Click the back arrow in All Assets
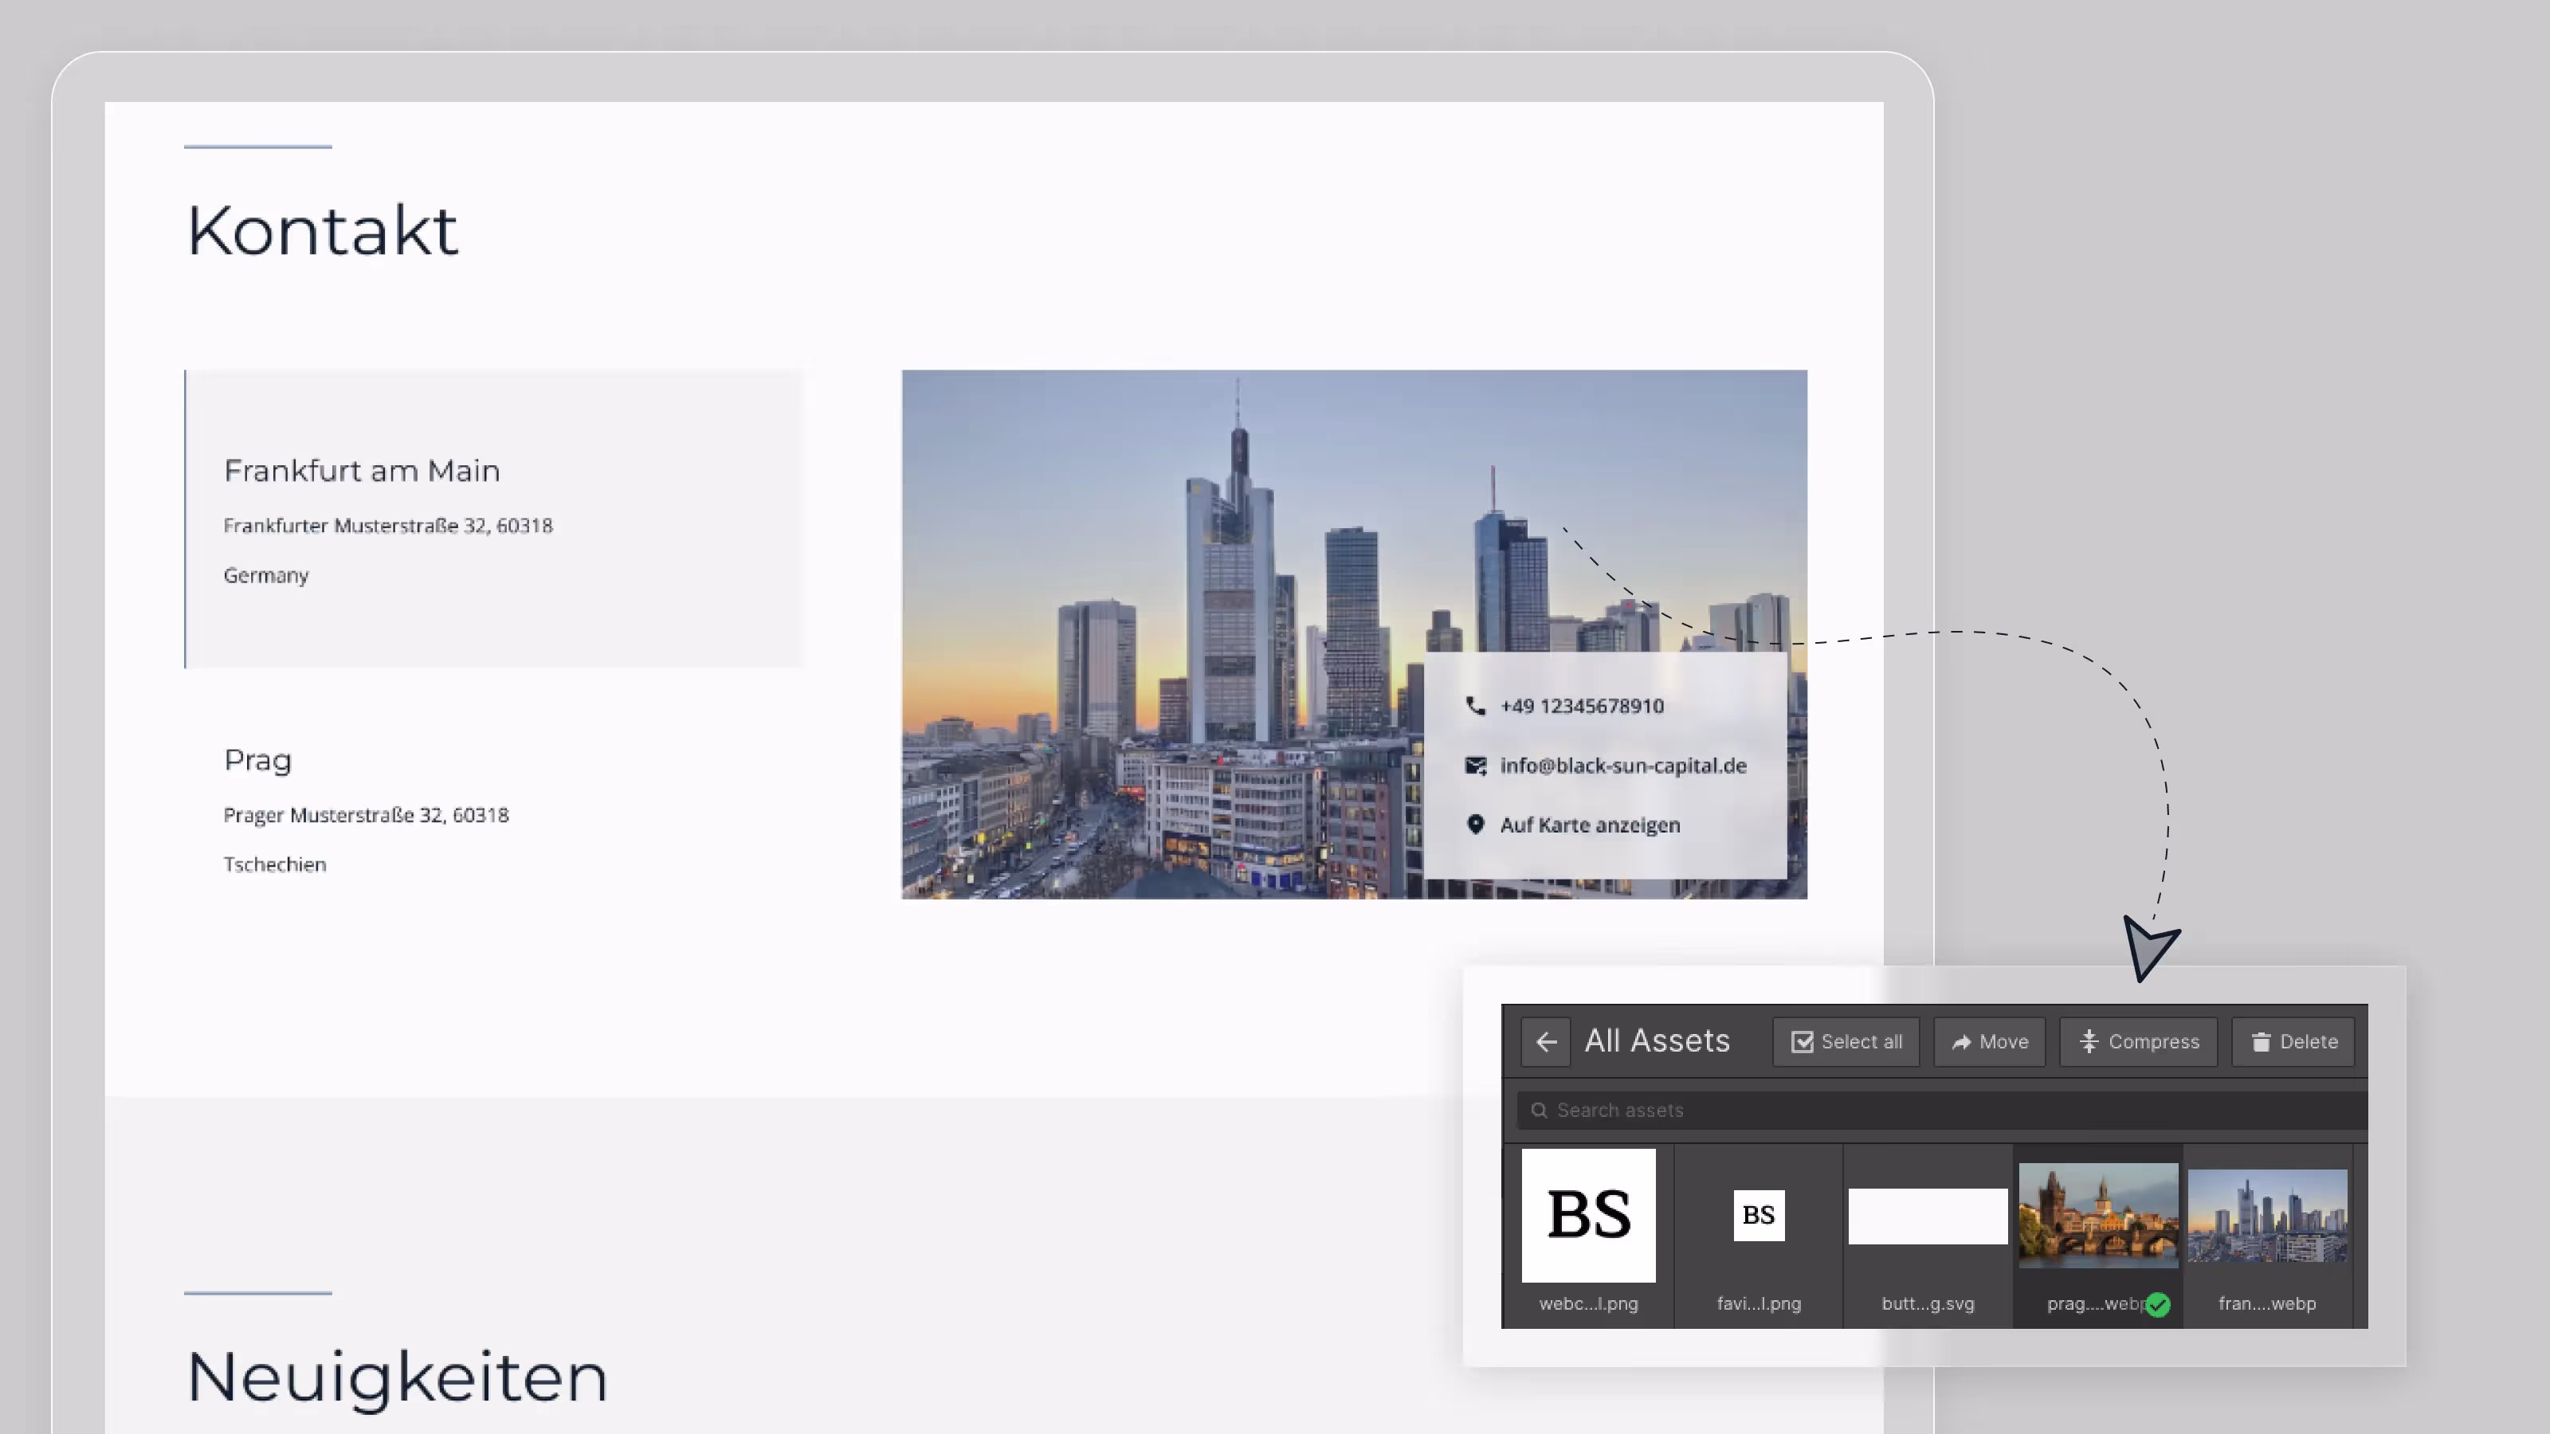The height and width of the screenshot is (1434, 2550). point(1545,1042)
